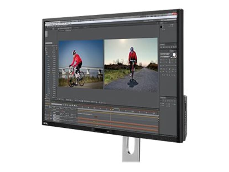Image resolution: width=229 pixels, height=172 pixels.
Task: Select the cyclist-on-road image in viewer
Action: point(131,65)
